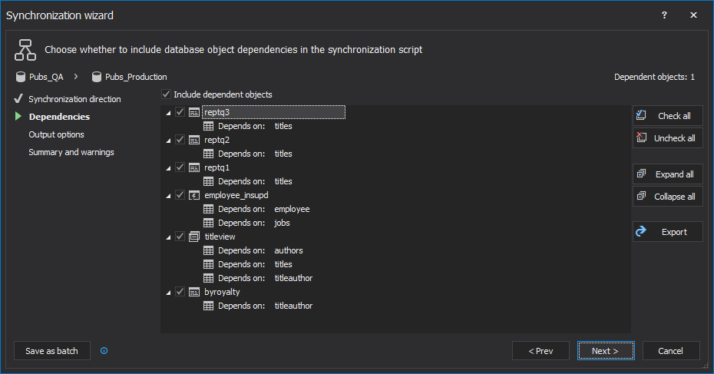Click the table icon beside jobs dependency
The height and width of the screenshot is (374, 714).
pos(208,223)
